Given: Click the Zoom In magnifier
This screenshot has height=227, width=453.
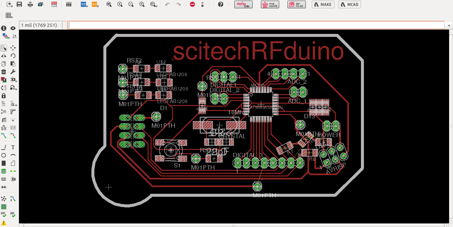Looking at the screenshot, I should coord(120,4).
